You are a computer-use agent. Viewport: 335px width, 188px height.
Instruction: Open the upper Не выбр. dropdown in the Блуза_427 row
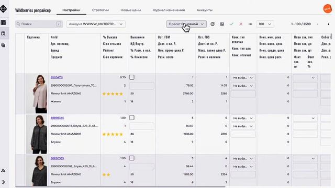(x=243, y=118)
